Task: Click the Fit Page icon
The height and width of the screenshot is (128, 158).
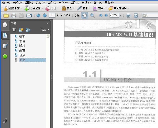Action: (x=136, y=16)
